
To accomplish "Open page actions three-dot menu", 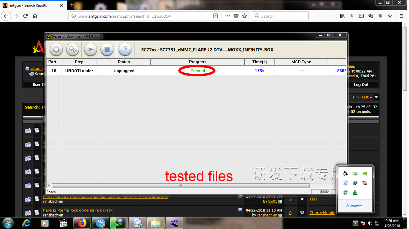I will [228, 16].
